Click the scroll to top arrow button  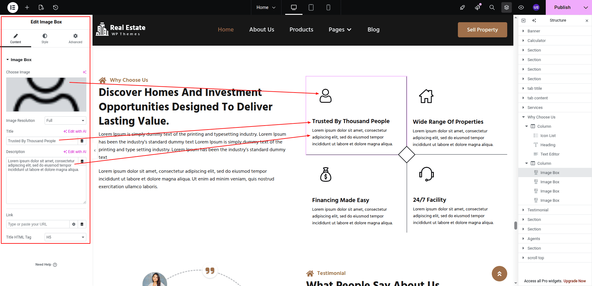point(499,274)
